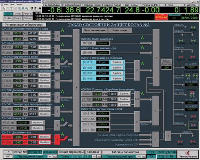Click red КОТЛА №2 alarm indicator
The height and width of the screenshot is (160, 200).
tap(161, 17)
